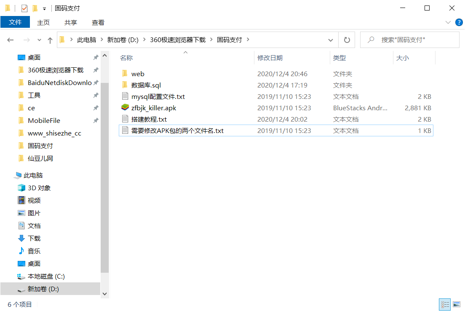Click the refresh button beside address bar
Image resolution: width=465 pixels, height=311 pixels.
(x=347, y=40)
